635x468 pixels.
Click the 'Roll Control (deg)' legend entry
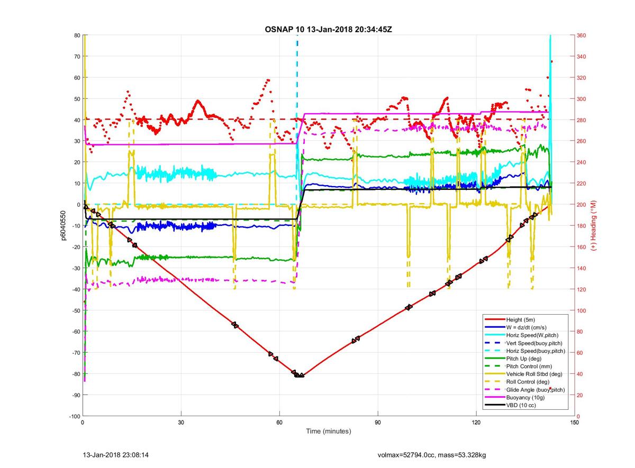[529, 382]
